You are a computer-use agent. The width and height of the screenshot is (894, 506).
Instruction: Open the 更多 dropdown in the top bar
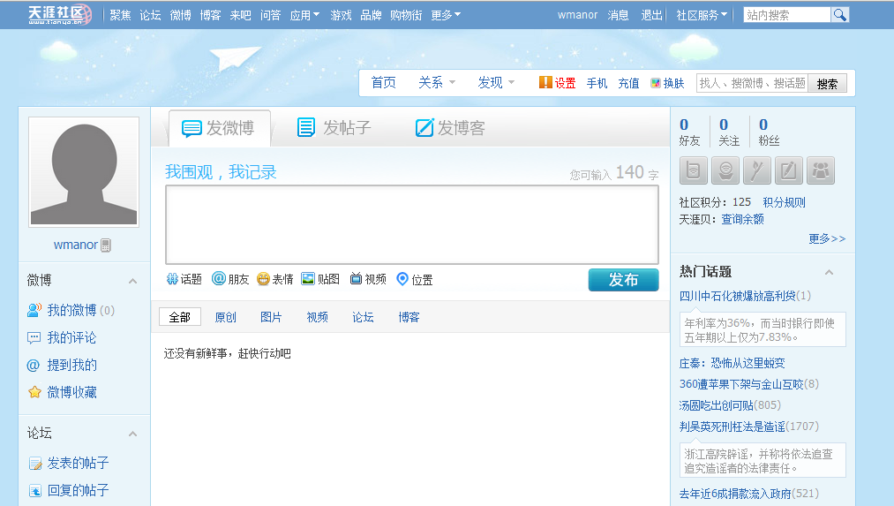click(446, 15)
